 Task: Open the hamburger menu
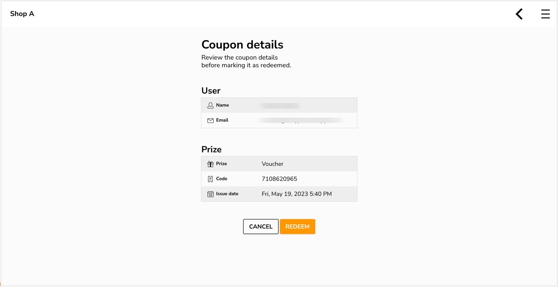[545, 14]
